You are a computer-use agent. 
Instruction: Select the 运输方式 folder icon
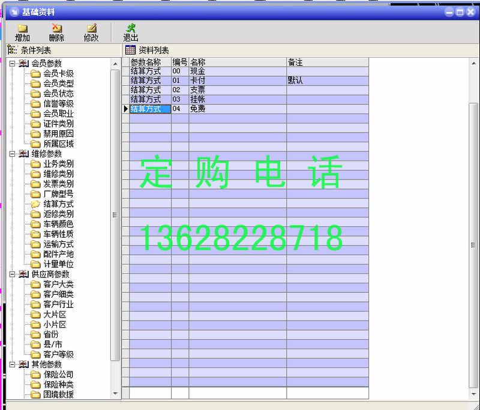click(35, 244)
